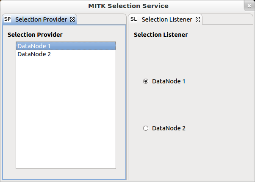Select DataNode 2 in the provider list
This screenshot has height=182, width=255.
(66, 54)
